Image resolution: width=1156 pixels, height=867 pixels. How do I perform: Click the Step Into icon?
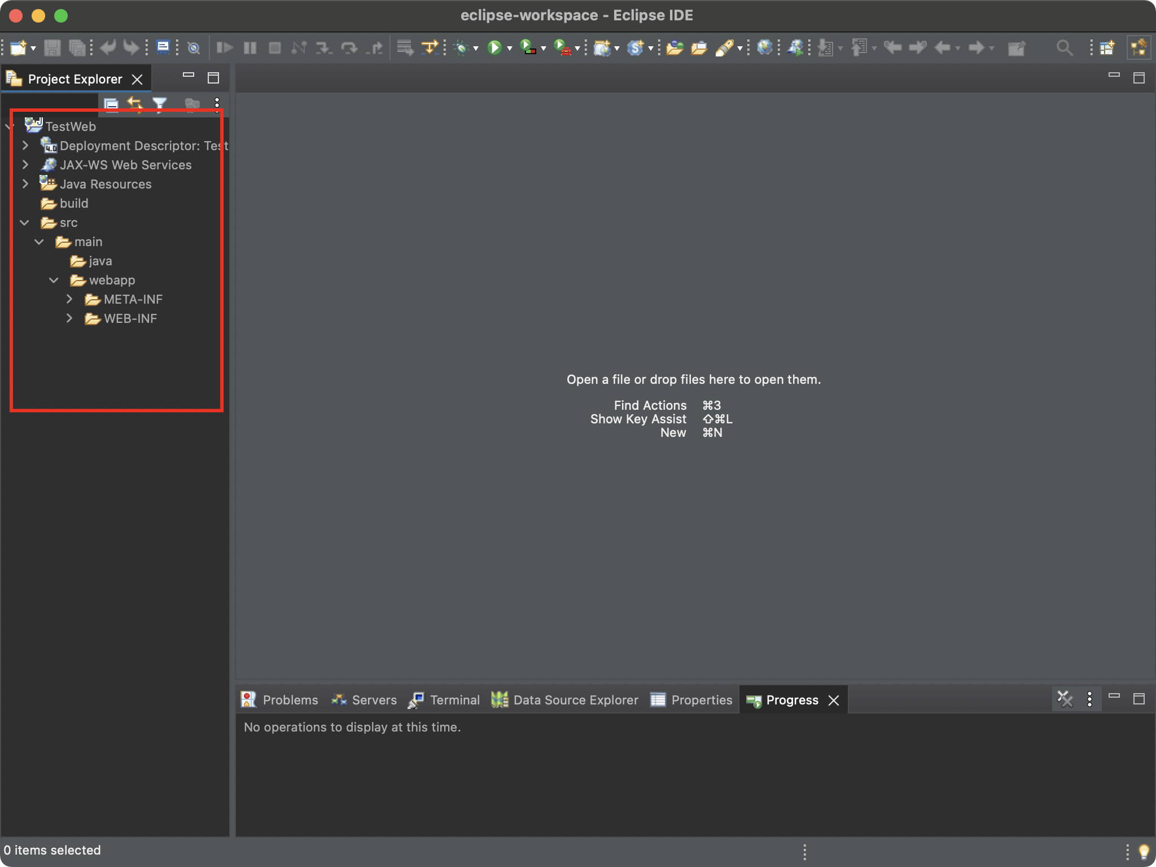click(x=323, y=48)
